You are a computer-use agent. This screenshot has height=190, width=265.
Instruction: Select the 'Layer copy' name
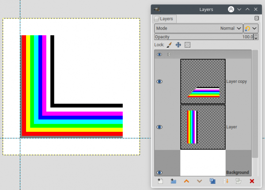point(236,82)
